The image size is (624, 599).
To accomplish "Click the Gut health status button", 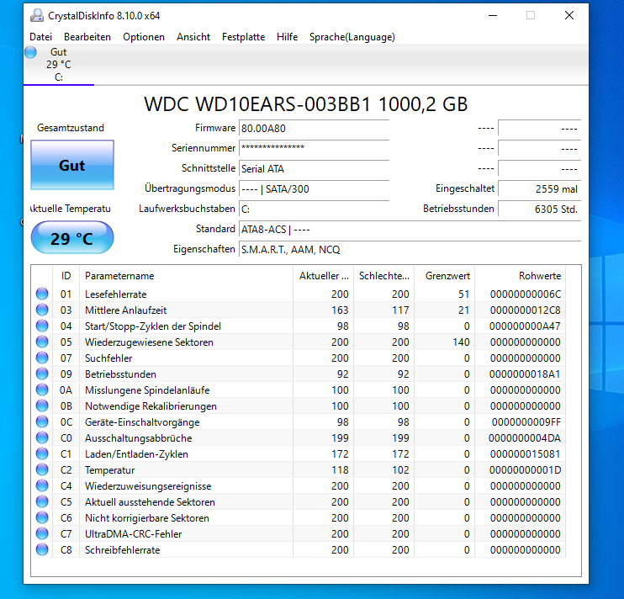I will [x=72, y=165].
